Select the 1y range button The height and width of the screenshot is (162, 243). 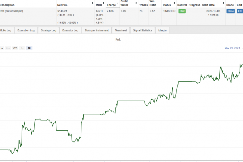click(x=22, y=48)
